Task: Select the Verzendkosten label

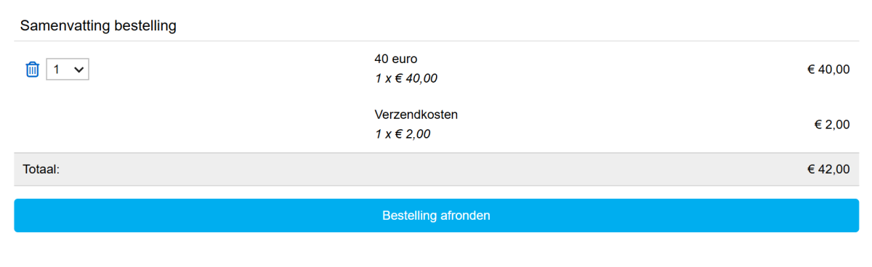Action: tap(416, 115)
